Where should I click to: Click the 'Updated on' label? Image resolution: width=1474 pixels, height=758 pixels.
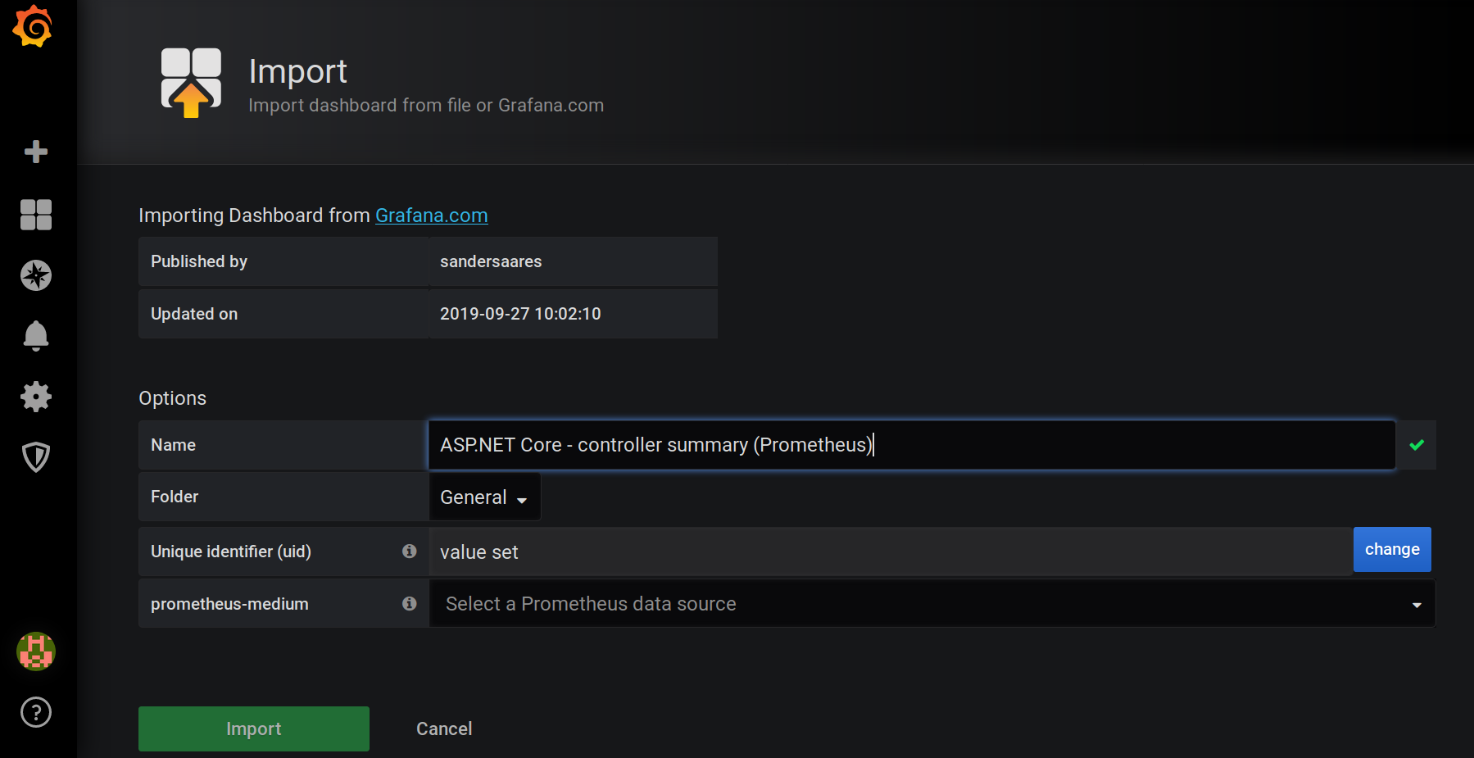(x=194, y=314)
